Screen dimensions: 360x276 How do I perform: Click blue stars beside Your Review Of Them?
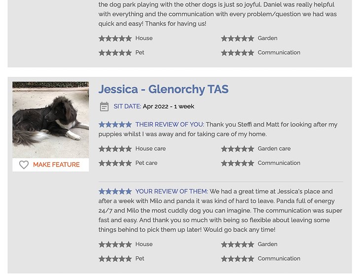coord(115,191)
